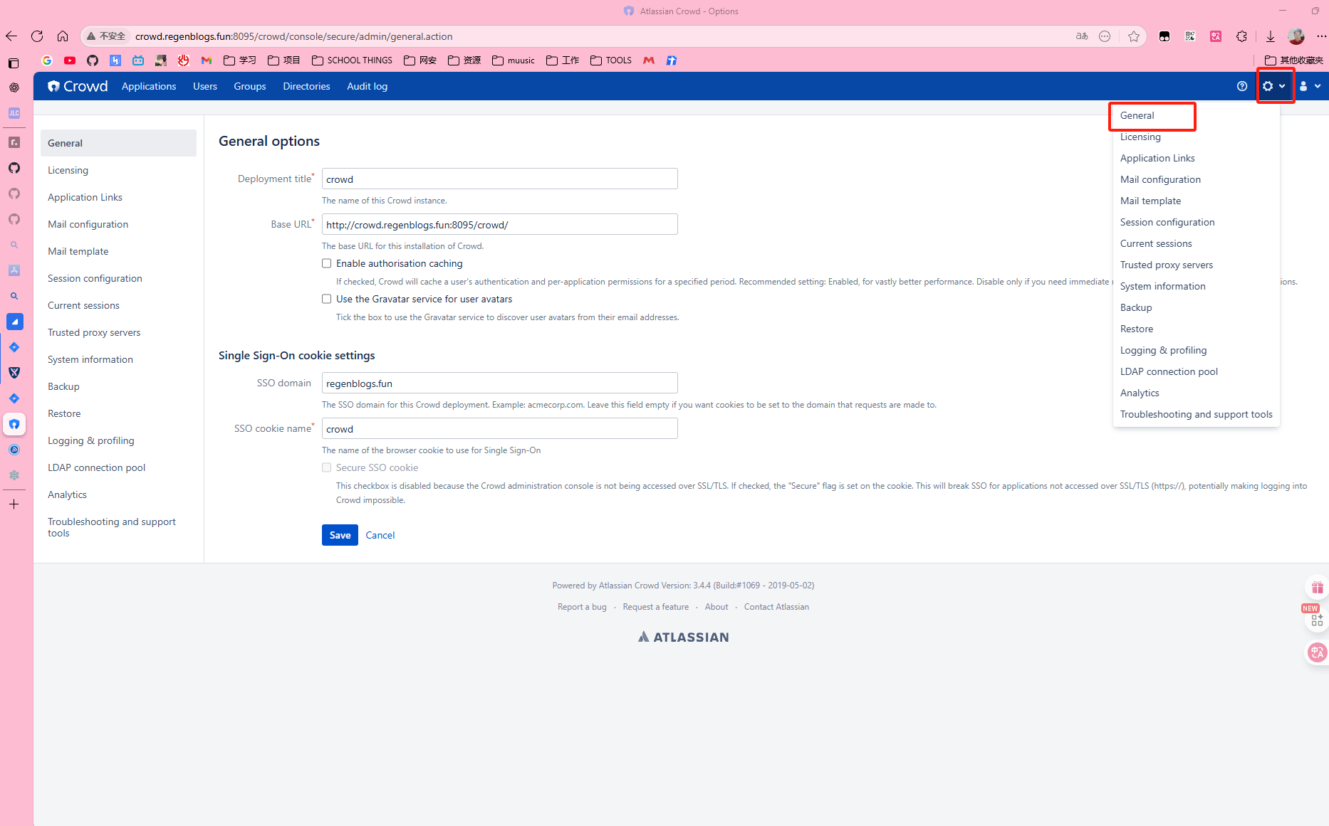The height and width of the screenshot is (826, 1329).
Task: Follow the Contact Atlassian footer link
Action: [776, 607]
